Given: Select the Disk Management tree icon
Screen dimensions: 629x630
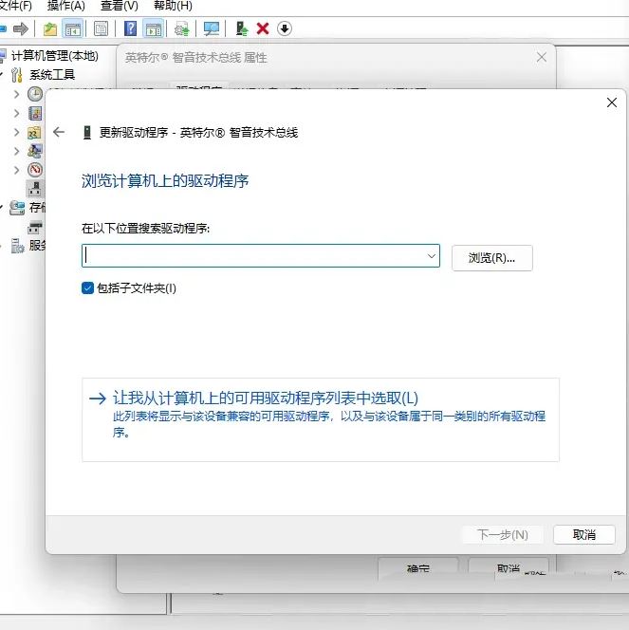Looking at the screenshot, I should [x=35, y=228].
